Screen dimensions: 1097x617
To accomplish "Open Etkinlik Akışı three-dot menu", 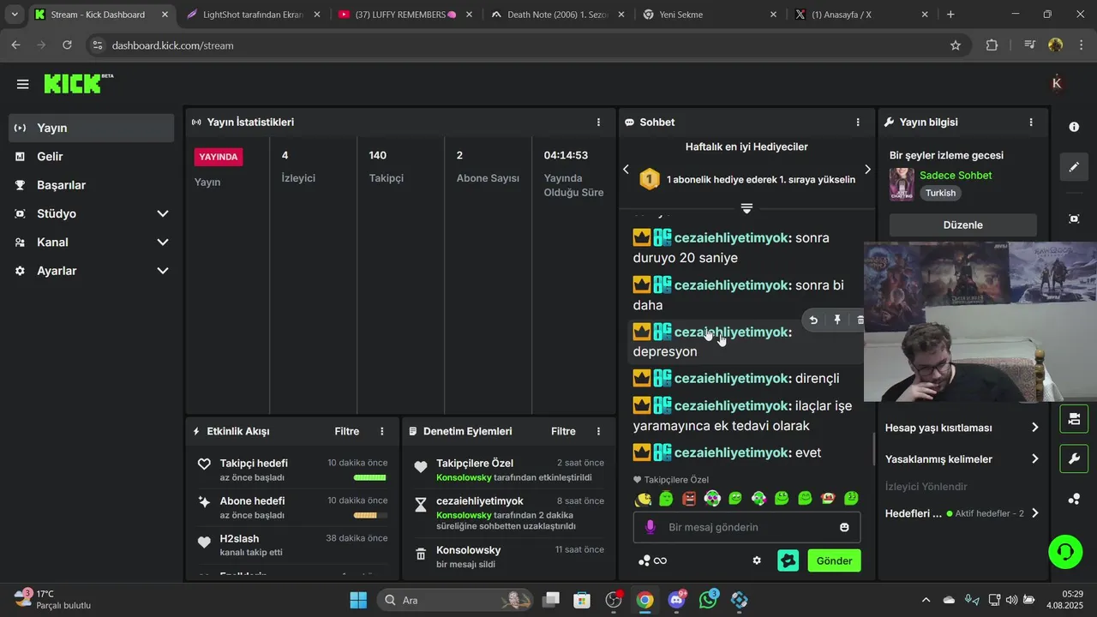I will pyautogui.click(x=382, y=431).
